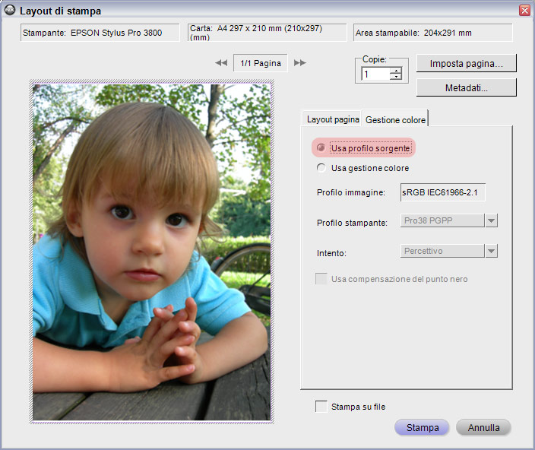Click the application icon in title bar
This screenshot has height=450, width=535.
click(x=10, y=10)
